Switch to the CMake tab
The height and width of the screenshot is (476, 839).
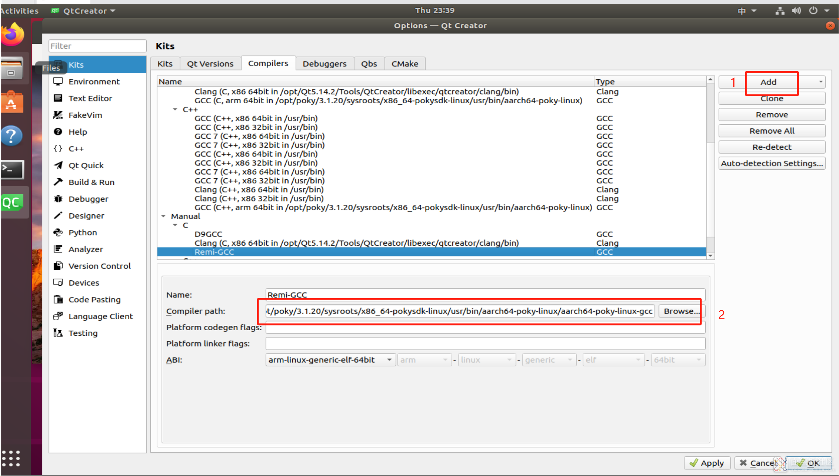coord(405,64)
